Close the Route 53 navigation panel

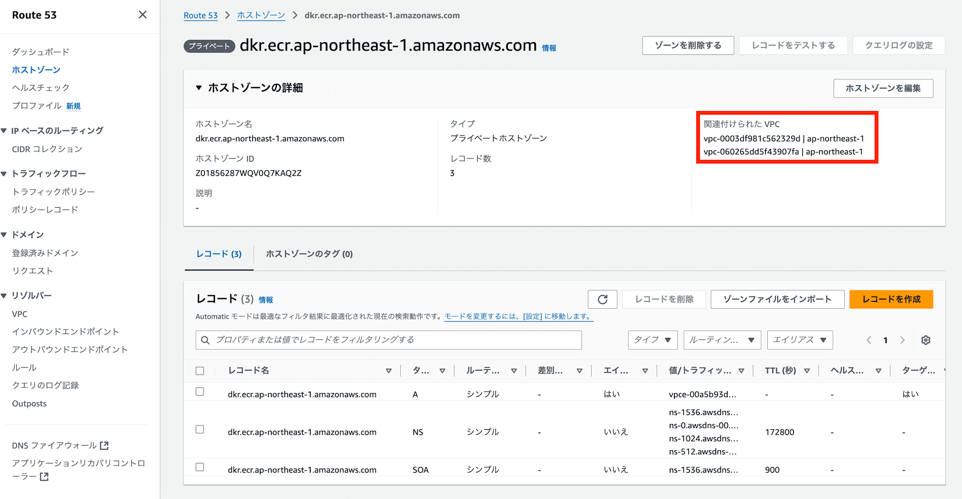coord(142,15)
